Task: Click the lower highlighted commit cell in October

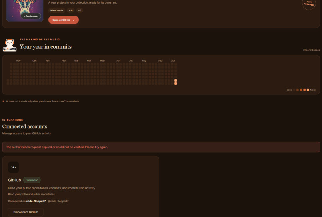Action: pyautogui.click(x=175, y=84)
